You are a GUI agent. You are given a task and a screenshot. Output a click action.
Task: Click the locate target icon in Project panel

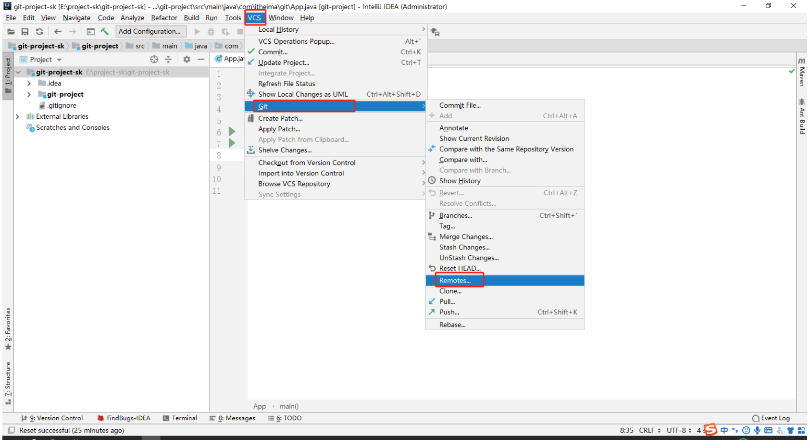point(154,60)
